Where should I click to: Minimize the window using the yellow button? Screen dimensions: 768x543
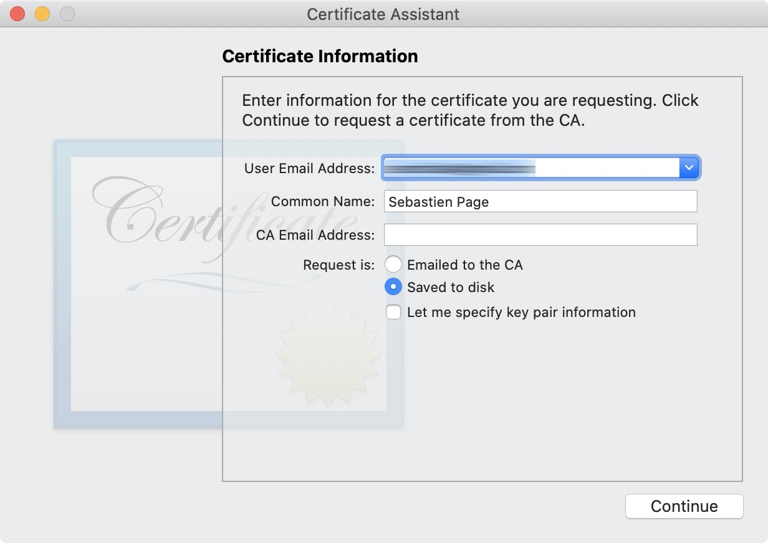point(42,14)
